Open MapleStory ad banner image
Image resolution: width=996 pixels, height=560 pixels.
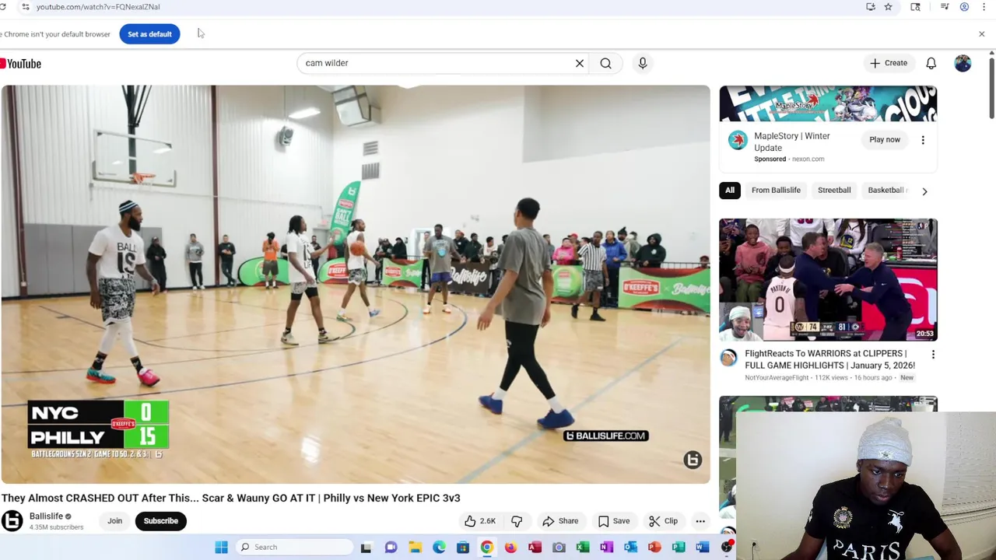(x=828, y=103)
